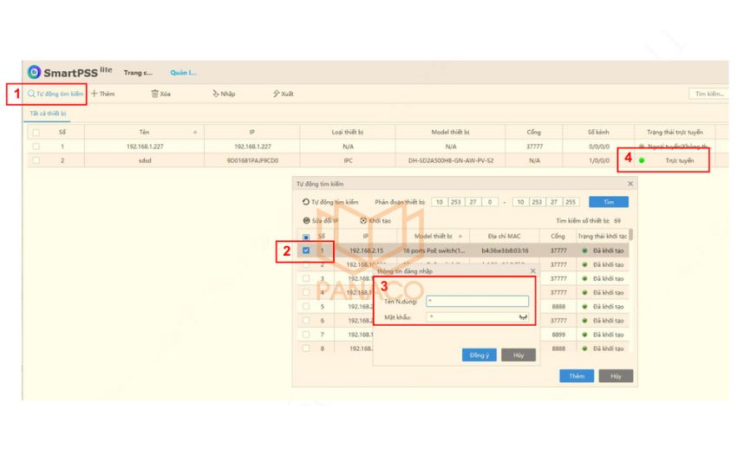Click the 16 ports PoE switch model cell
This screenshot has height=462, width=737.
point(434,251)
